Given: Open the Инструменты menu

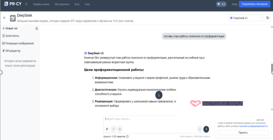Looking at the screenshot, I should pos(62,4).
